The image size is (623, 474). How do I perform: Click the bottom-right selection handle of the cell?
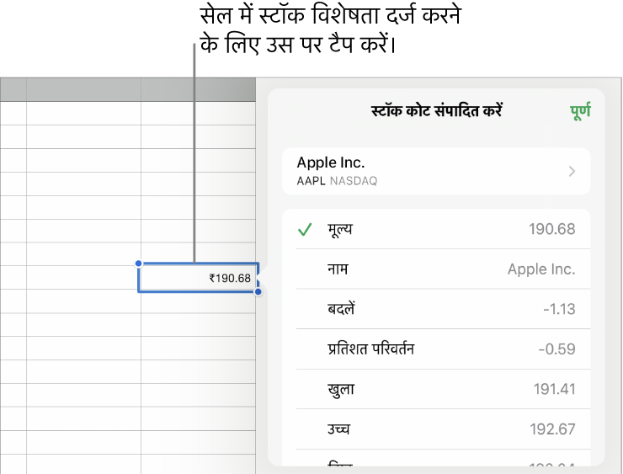point(258,292)
